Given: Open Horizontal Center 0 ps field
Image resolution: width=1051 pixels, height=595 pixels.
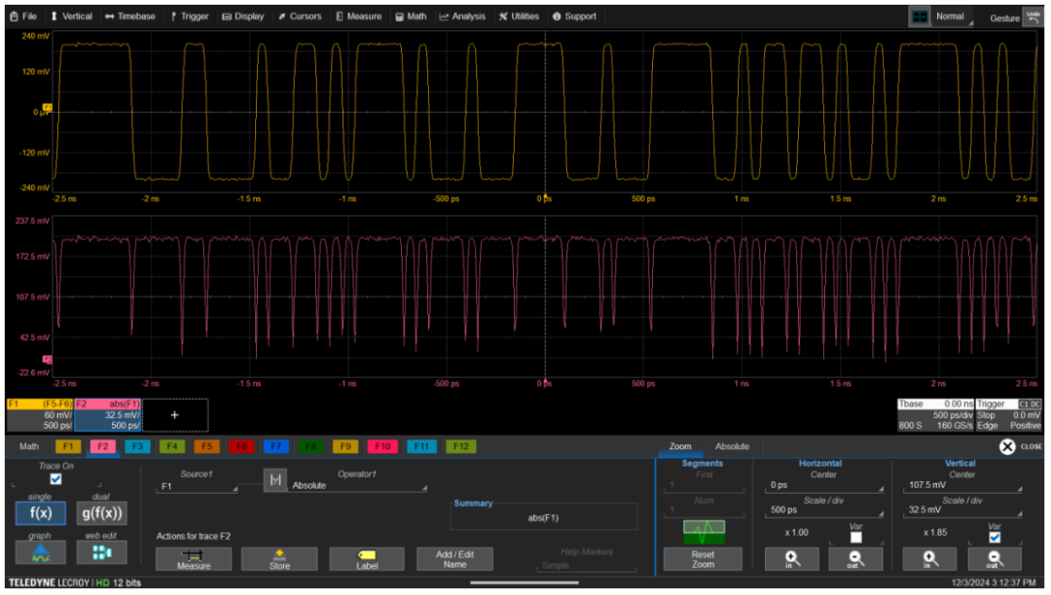Looking at the screenshot, I should (824, 485).
